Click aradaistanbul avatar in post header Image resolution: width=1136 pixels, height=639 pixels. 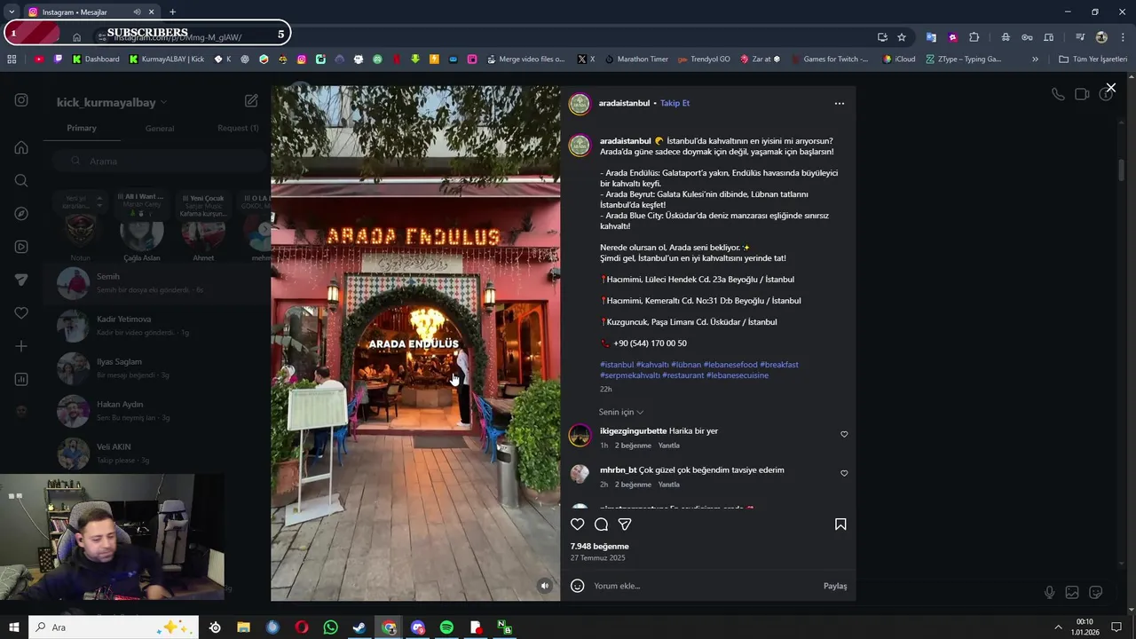pyautogui.click(x=580, y=104)
